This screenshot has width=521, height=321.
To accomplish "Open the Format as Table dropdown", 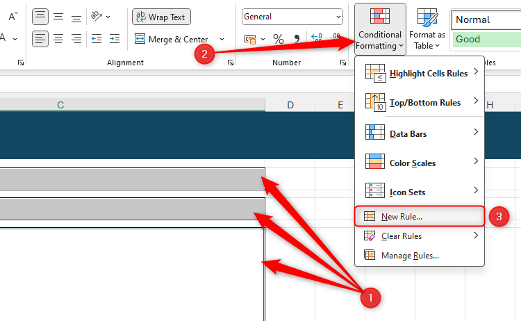I will pos(427,29).
